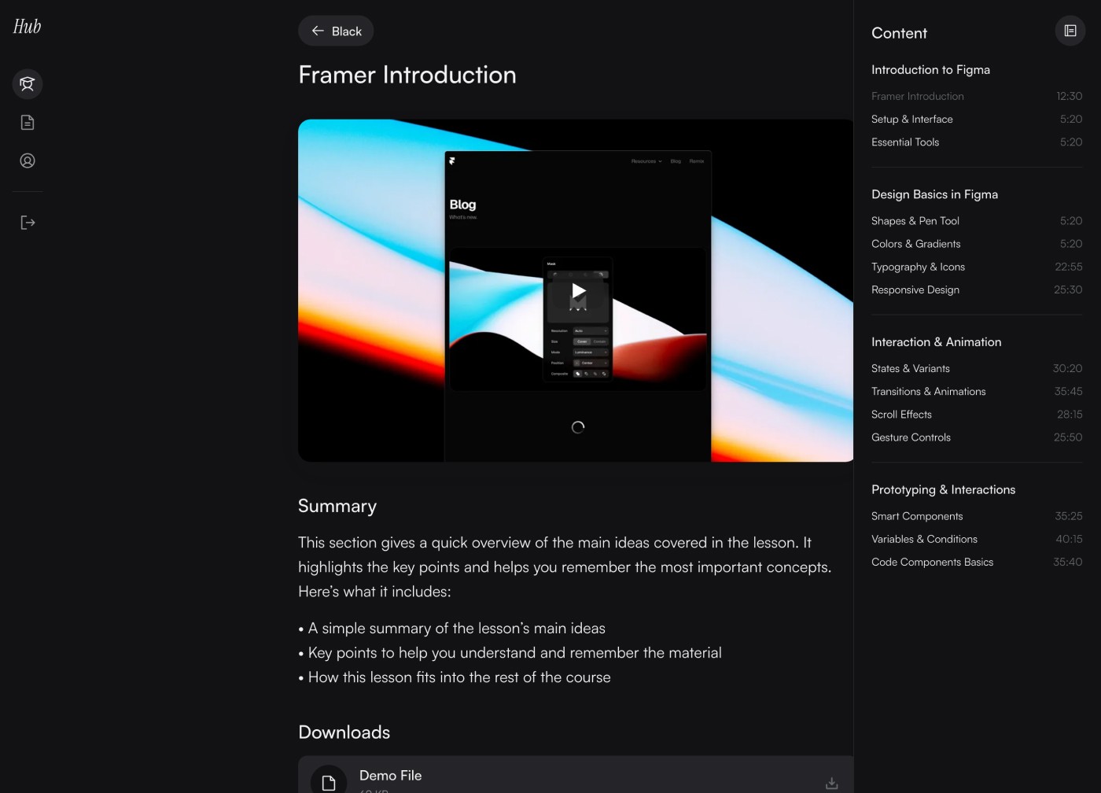Click the 35:45 duration of Transitions & Animations

[1068, 391]
